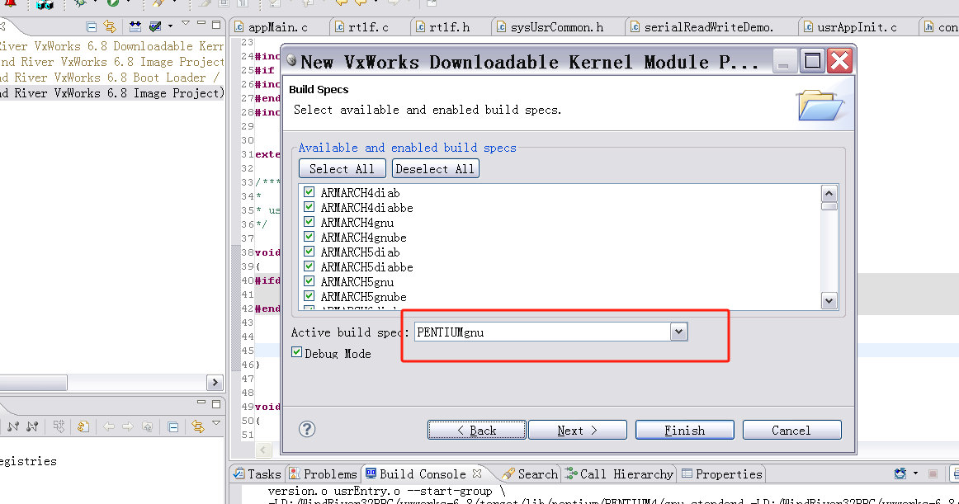
Task: Uncheck ARMARCH4gnu build spec
Action: point(309,221)
